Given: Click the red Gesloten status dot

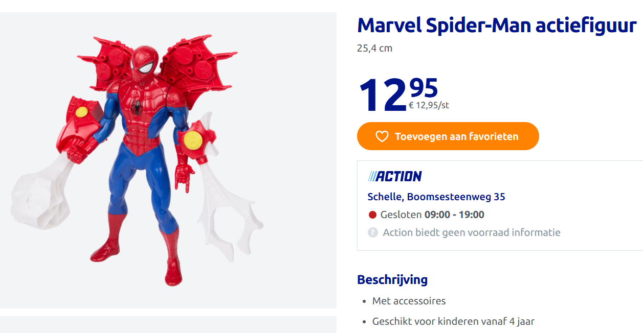Looking at the screenshot, I should [372, 215].
